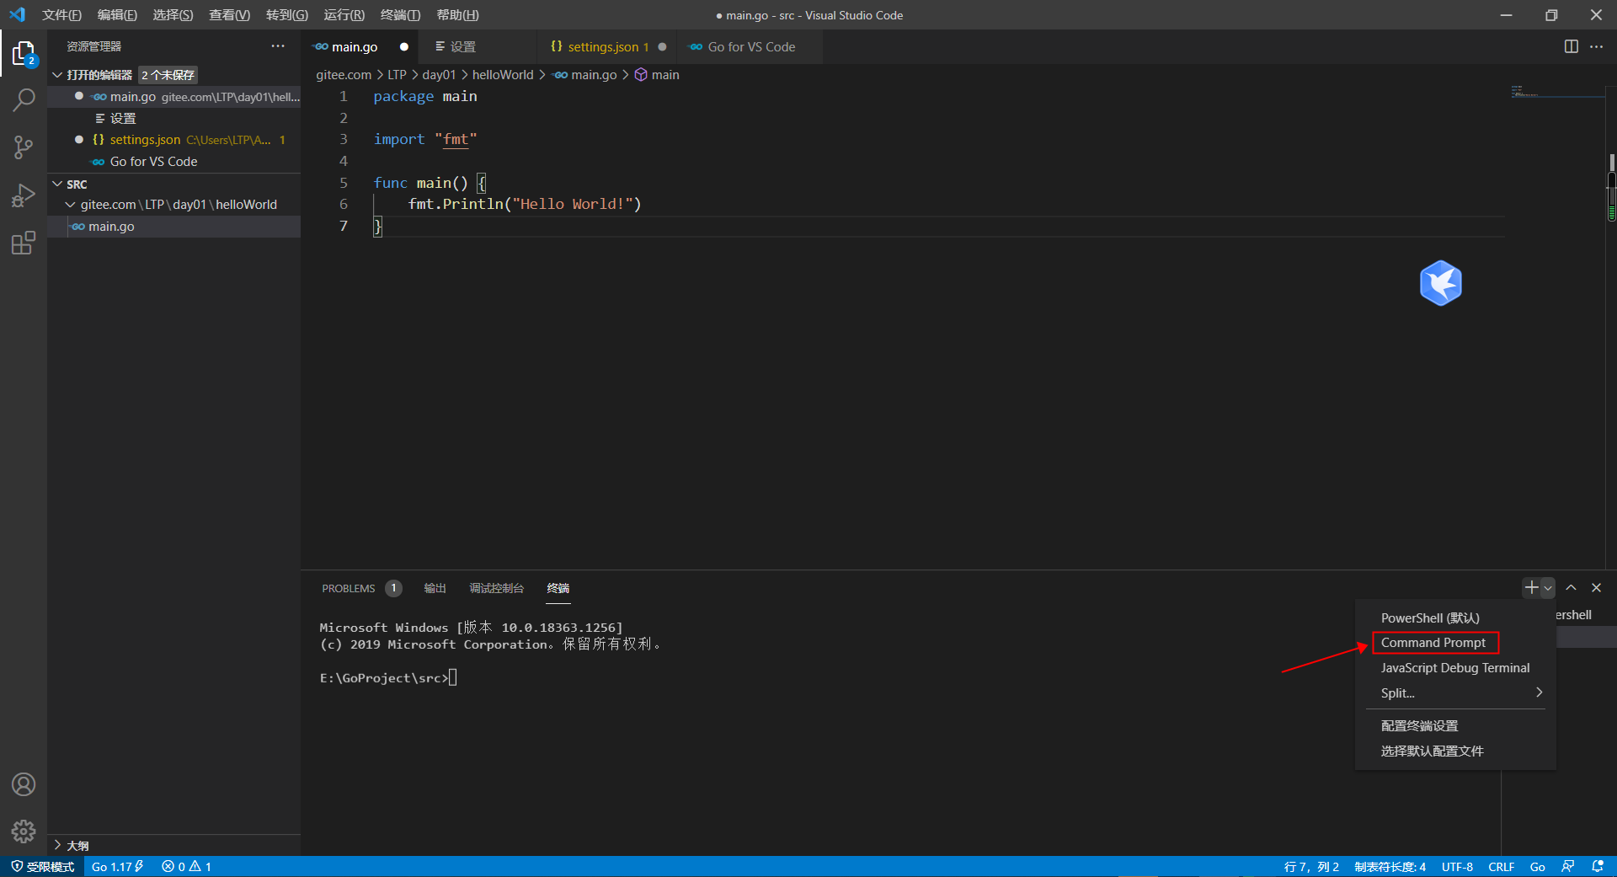Click the tab size 4 indicator
The height and width of the screenshot is (877, 1617).
pyautogui.click(x=1390, y=866)
